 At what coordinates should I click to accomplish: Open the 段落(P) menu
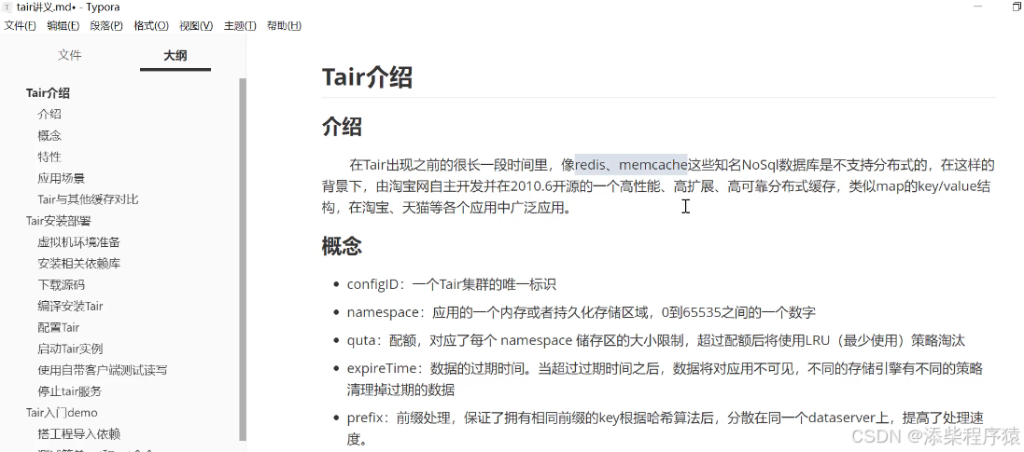106,25
